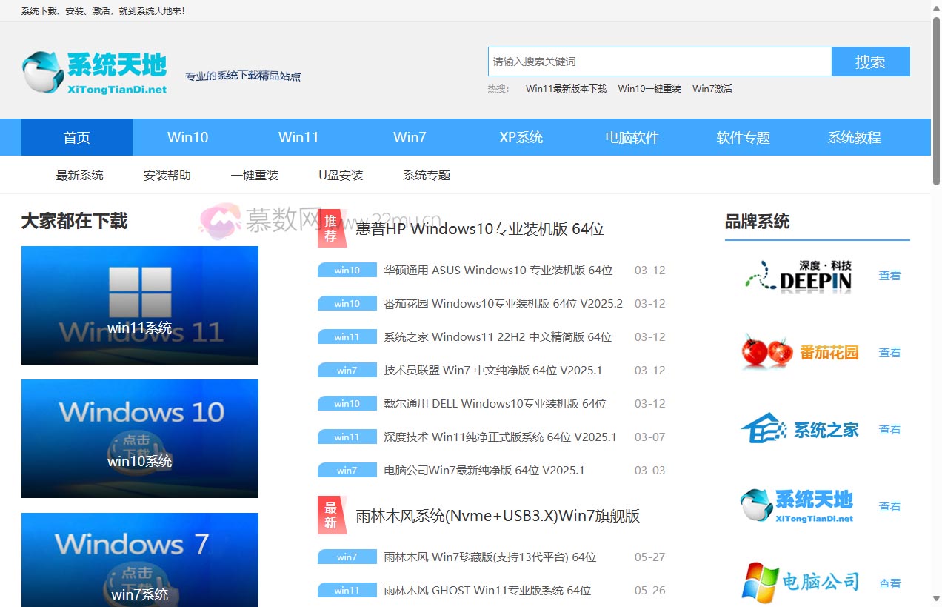Image resolution: width=942 pixels, height=607 pixels.
Task: Click the 番茄花园 tomato logo
Action: click(800, 352)
